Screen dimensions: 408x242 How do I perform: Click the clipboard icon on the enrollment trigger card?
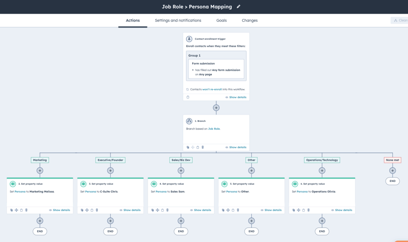(188, 97)
